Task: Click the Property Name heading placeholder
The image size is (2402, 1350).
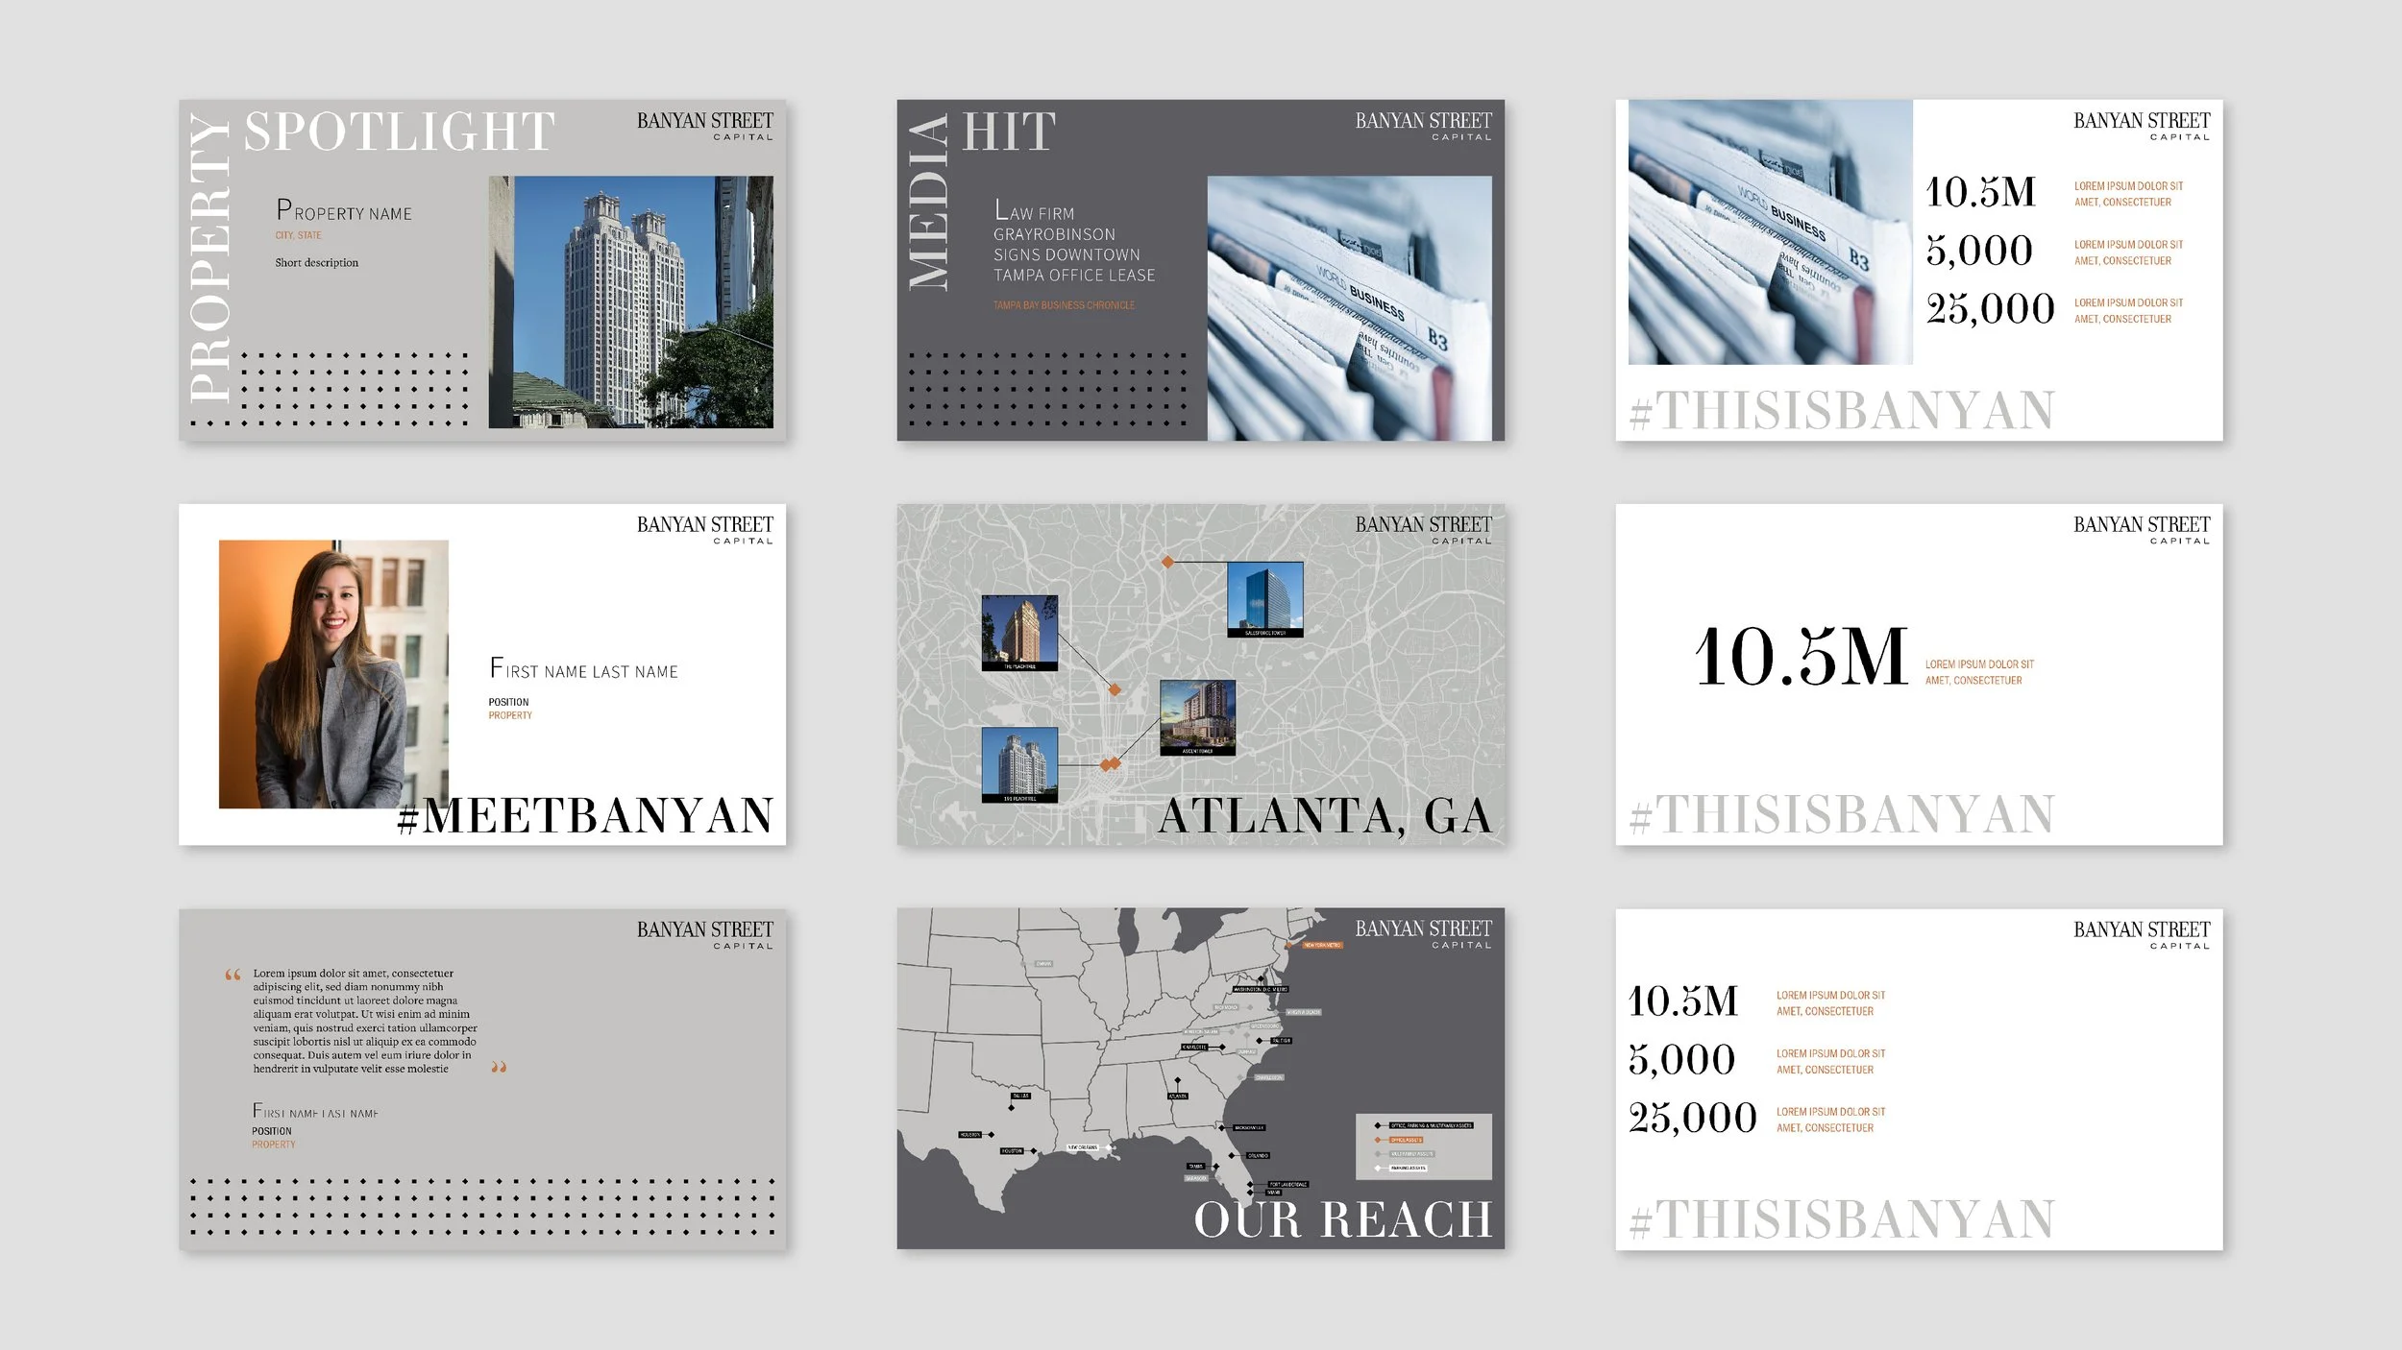Action: 344,211
